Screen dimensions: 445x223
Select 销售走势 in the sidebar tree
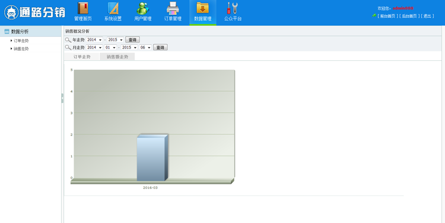click(21, 49)
